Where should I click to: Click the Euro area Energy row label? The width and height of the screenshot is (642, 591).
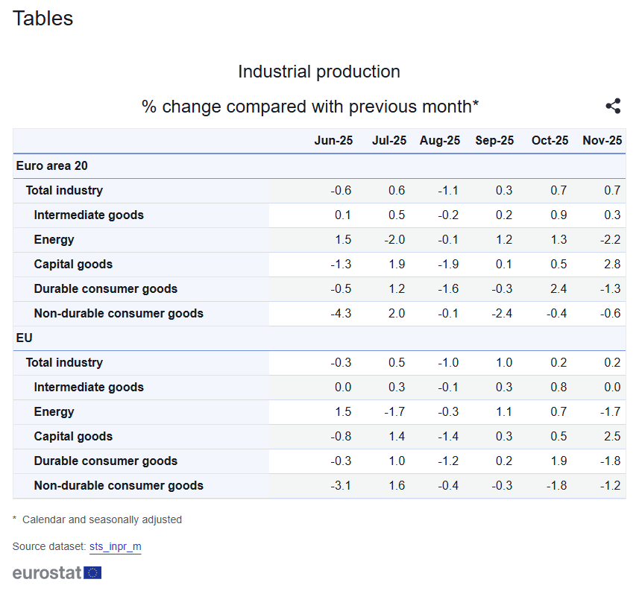pos(54,239)
